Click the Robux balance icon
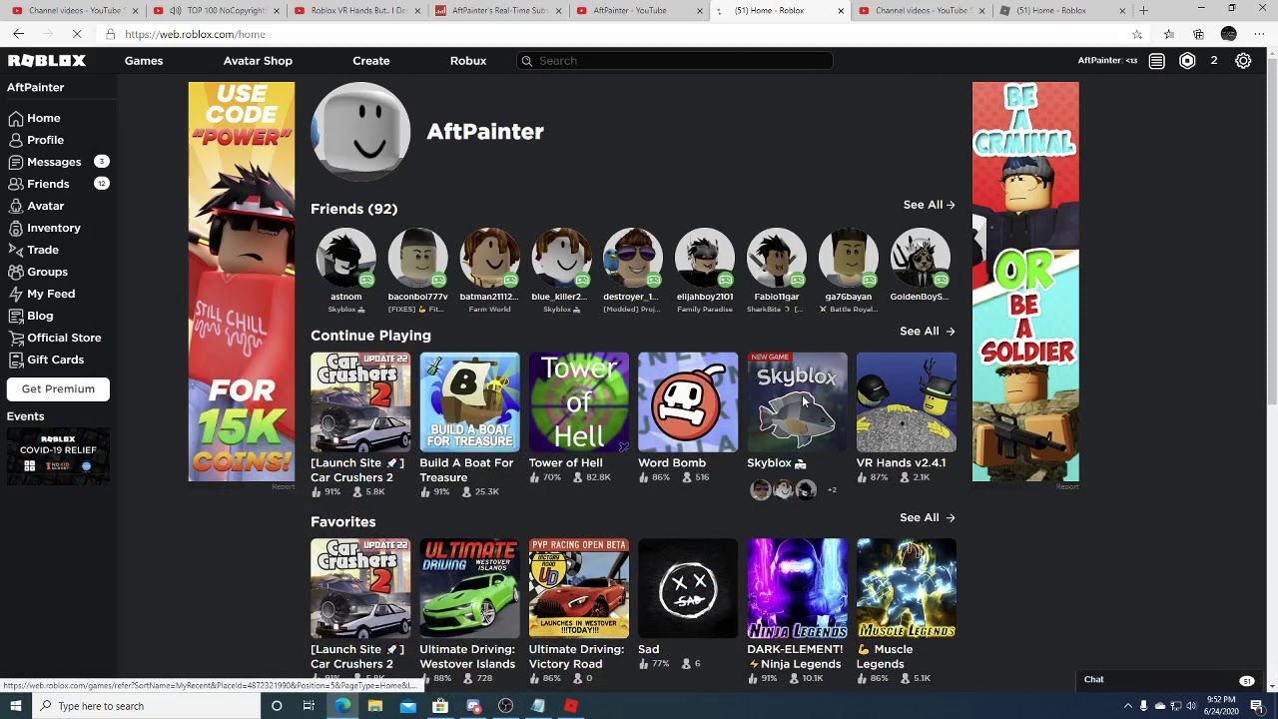This screenshot has height=719, width=1278. pyautogui.click(x=1187, y=61)
